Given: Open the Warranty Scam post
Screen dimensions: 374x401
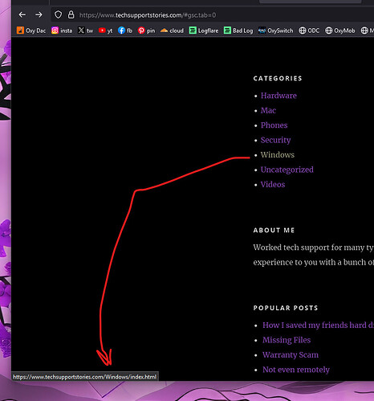Looking at the screenshot, I should (291, 355).
